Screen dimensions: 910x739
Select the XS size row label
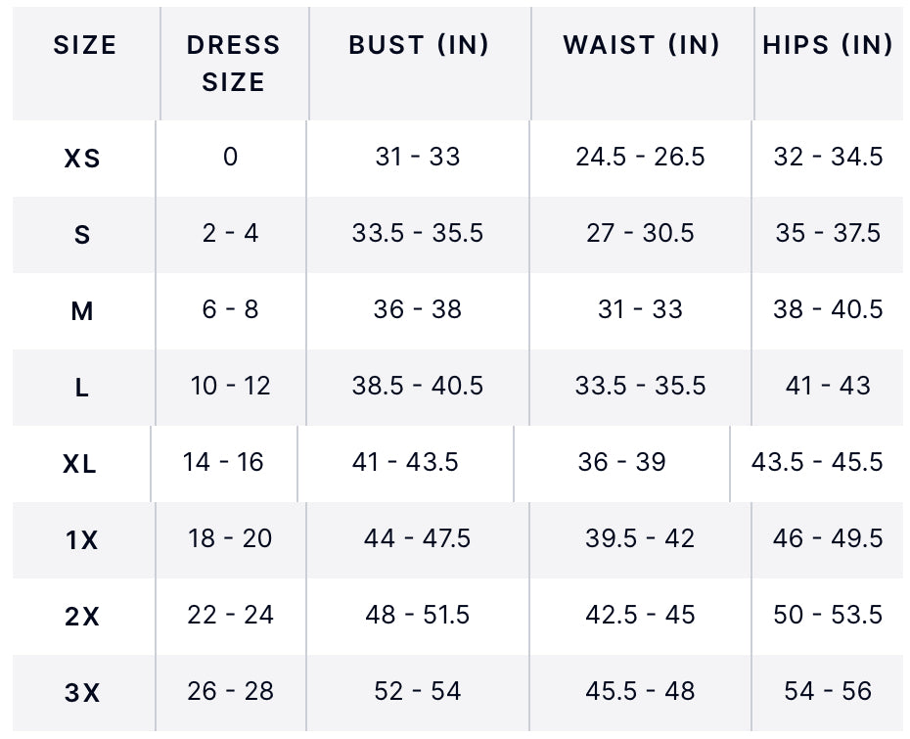[x=82, y=158]
